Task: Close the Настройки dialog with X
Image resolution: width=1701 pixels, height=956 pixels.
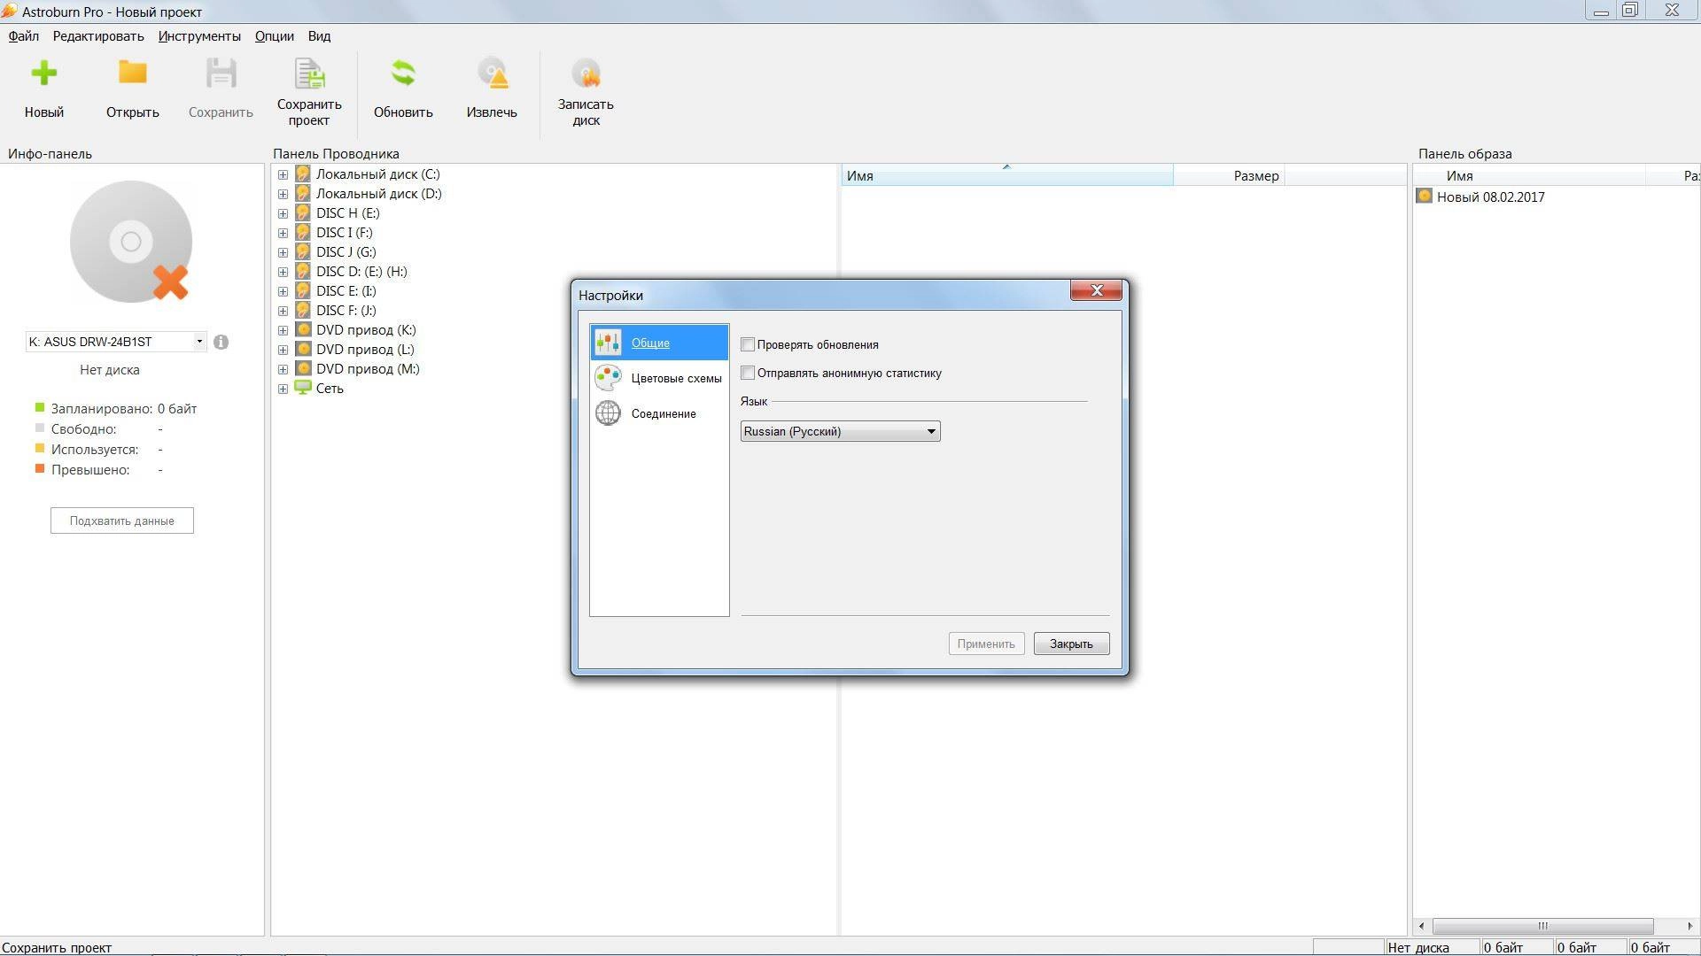Action: coord(1097,290)
